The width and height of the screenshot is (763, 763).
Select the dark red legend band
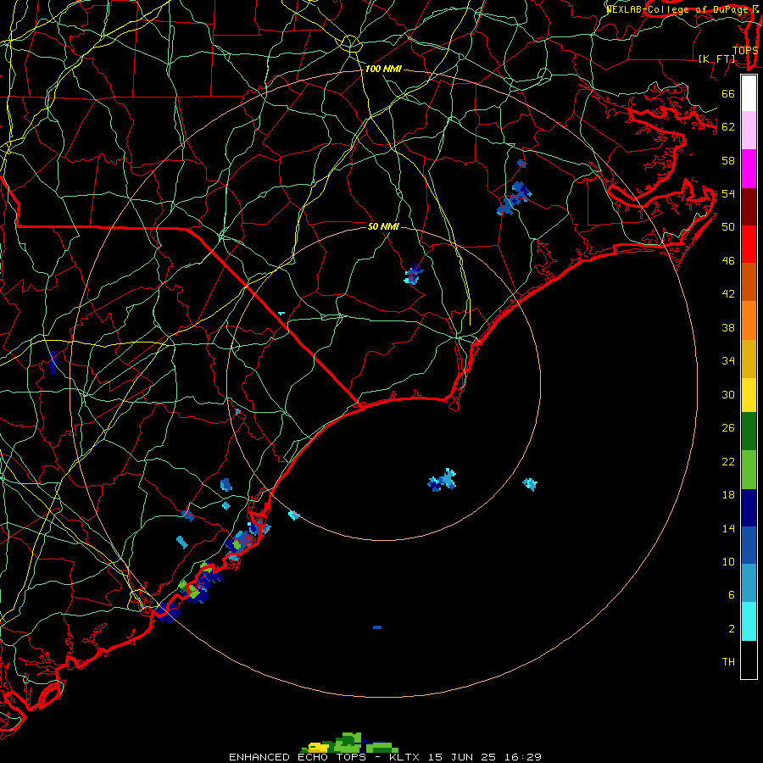[749, 207]
